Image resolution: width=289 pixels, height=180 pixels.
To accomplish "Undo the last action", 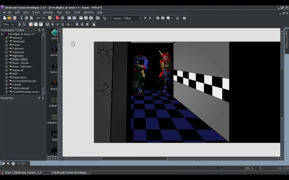I will [x=38, y=18].
